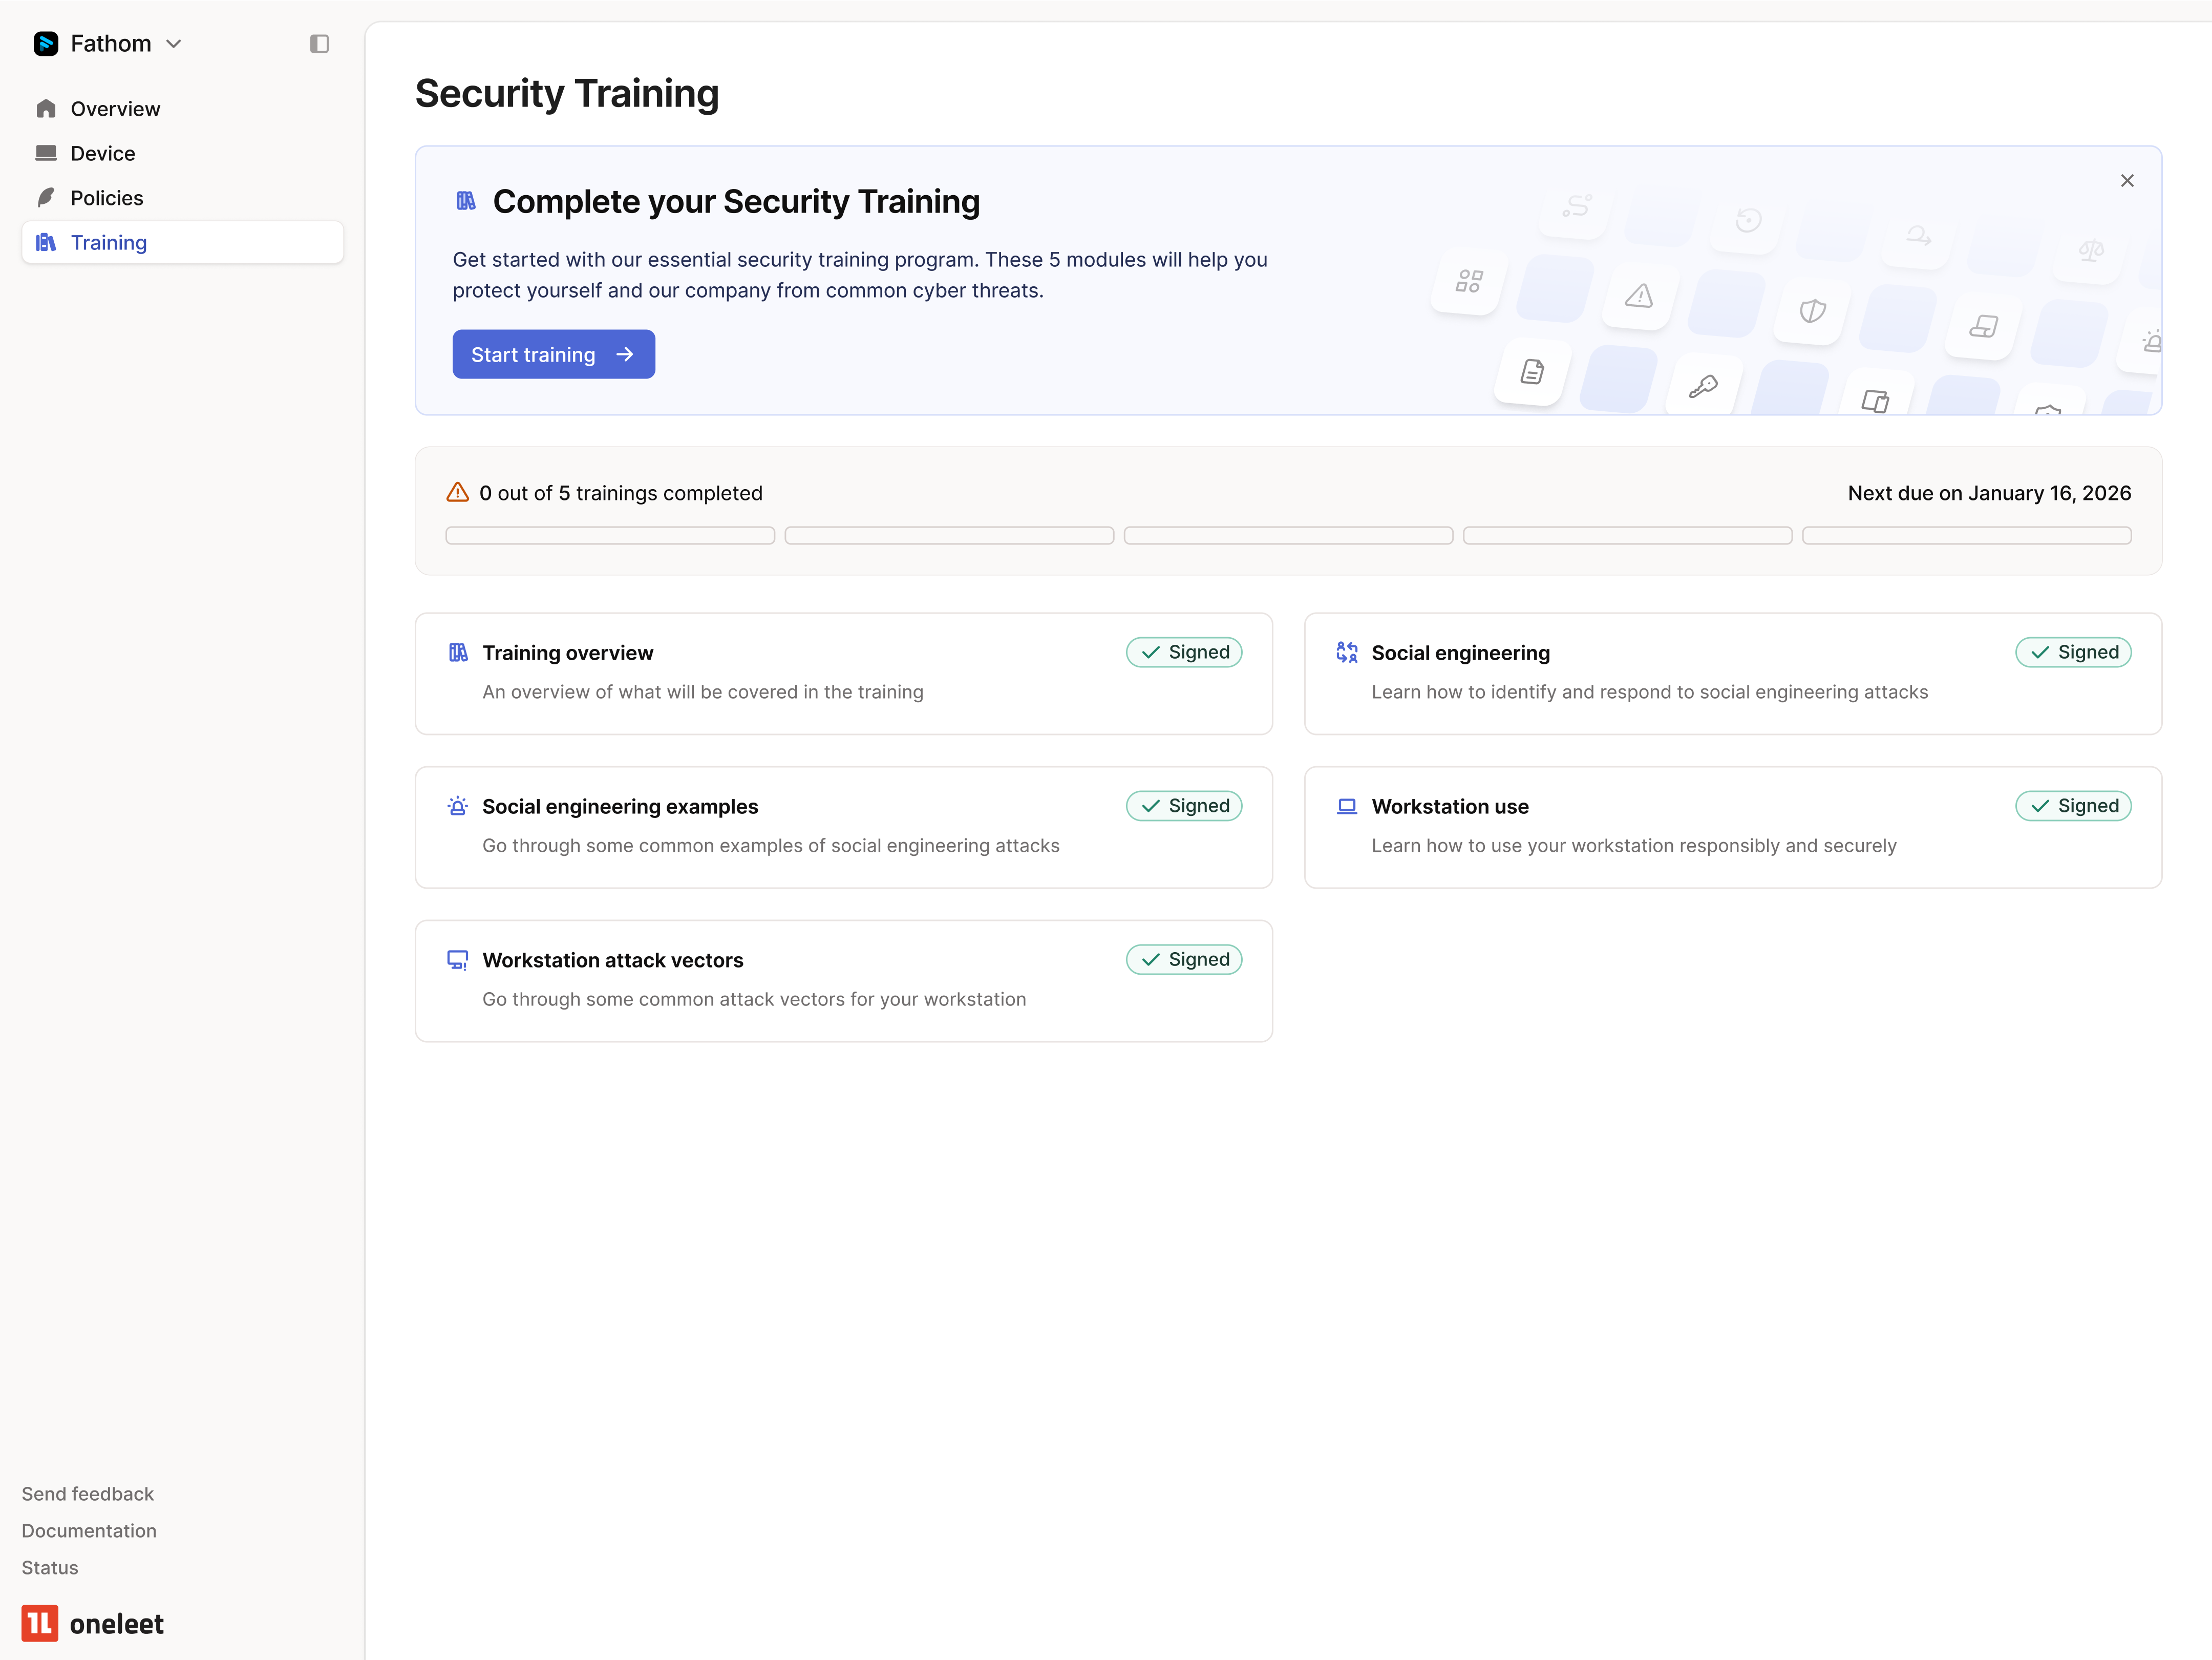Image resolution: width=2212 pixels, height=1660 pixels.
Task: Click the first training progress bar segment
Action: coord(609,535)
